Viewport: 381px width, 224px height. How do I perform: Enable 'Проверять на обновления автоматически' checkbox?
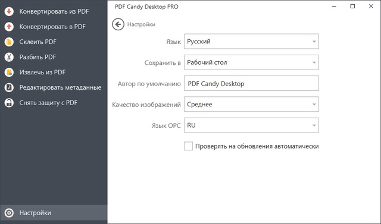188,146
